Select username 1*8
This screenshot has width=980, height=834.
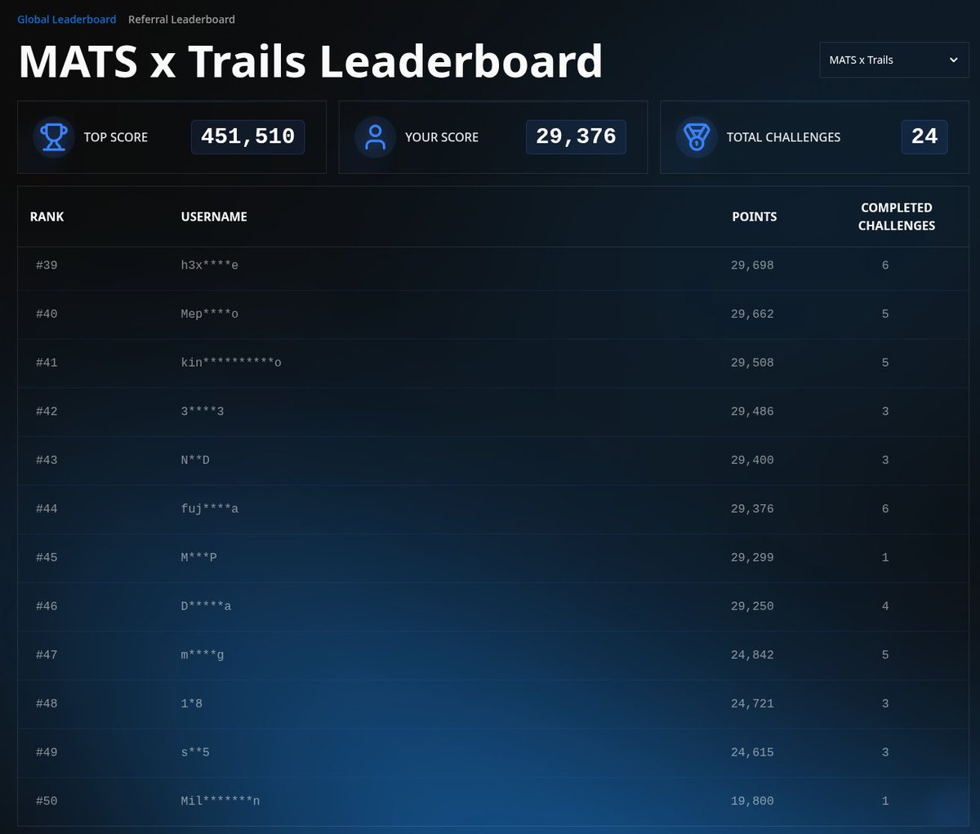point(192,703)
